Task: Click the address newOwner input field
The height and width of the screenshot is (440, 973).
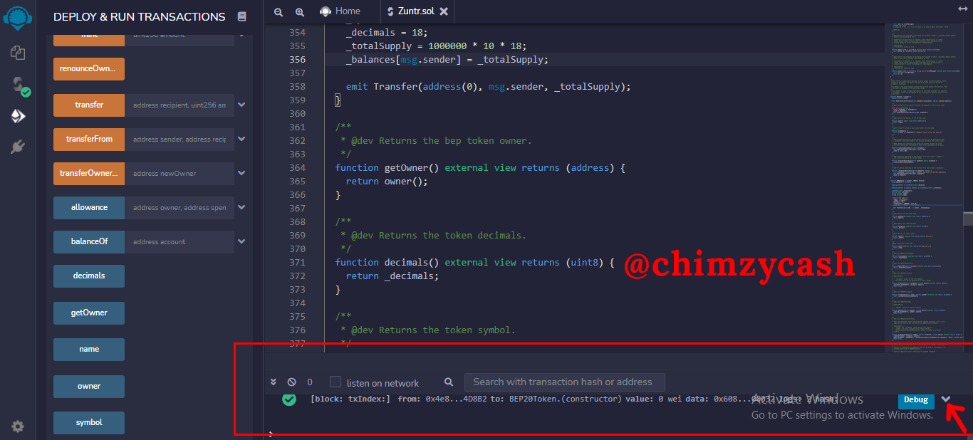Action: tap(179, 173)
